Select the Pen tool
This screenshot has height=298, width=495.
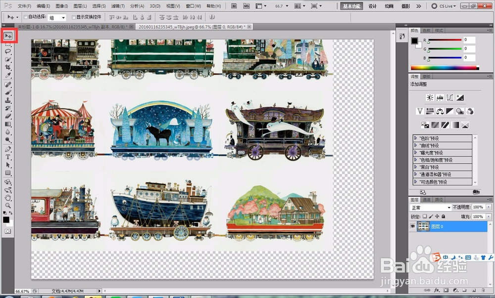tap(8, 149)
